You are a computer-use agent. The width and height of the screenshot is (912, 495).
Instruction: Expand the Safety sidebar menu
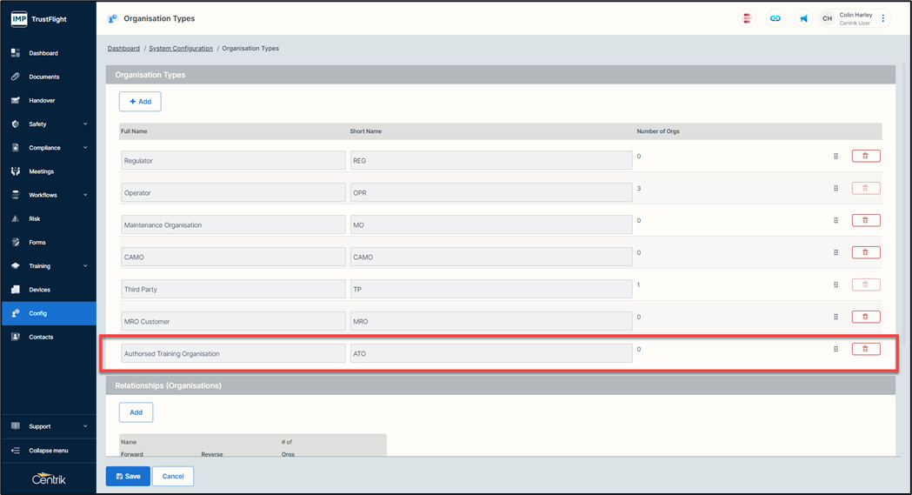pos(48,124)
